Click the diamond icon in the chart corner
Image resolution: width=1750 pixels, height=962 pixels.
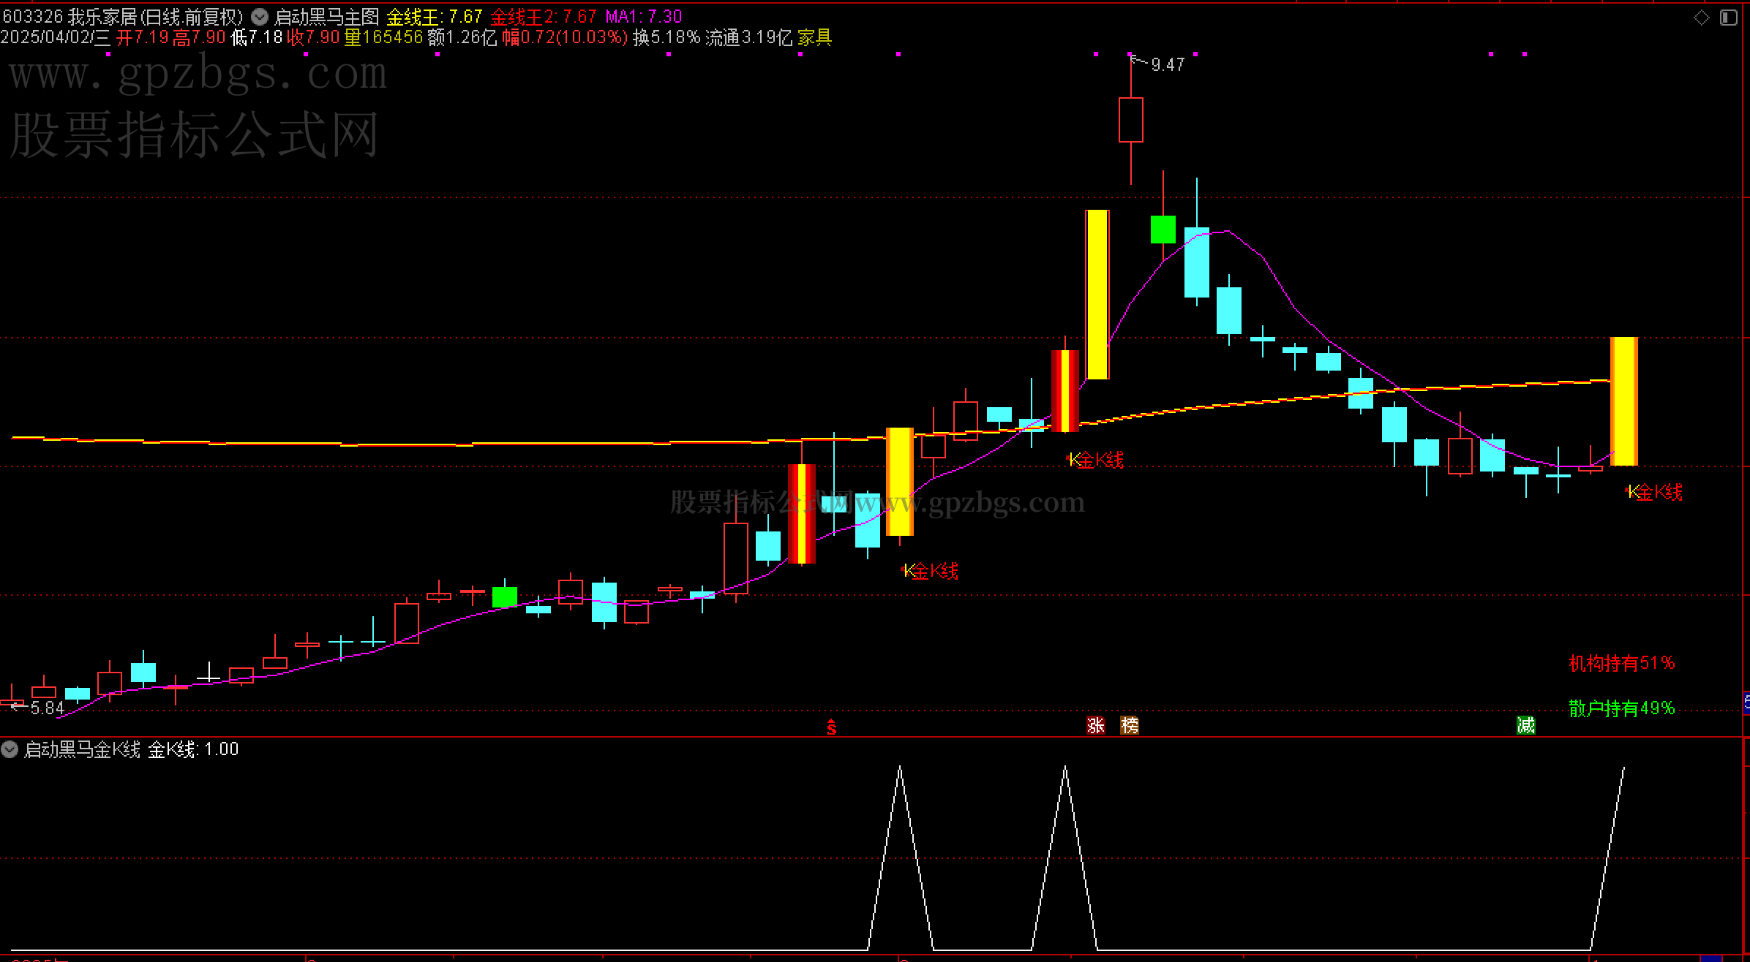[x=1702, y=18]
